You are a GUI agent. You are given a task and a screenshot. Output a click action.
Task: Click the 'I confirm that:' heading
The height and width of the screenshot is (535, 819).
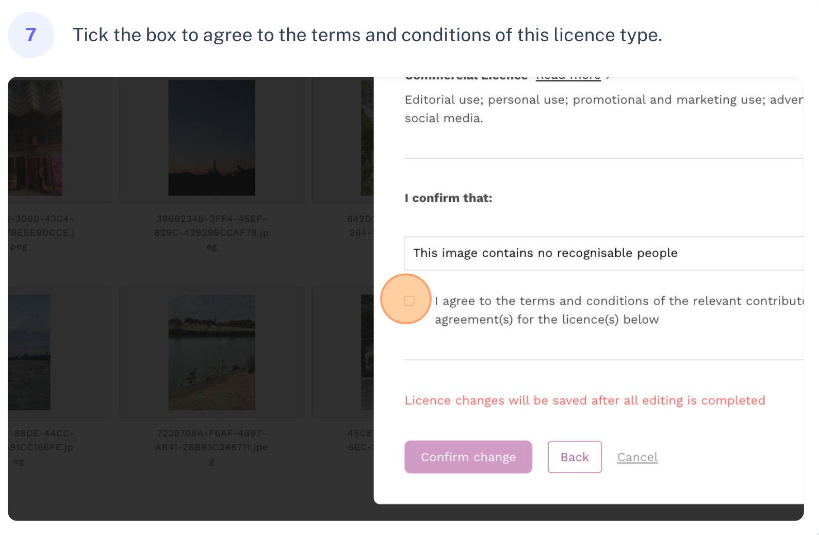(x=449, y=198)
